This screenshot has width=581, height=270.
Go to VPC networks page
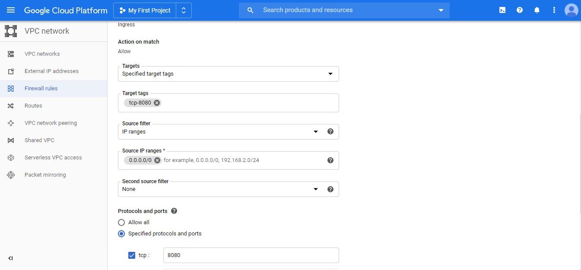tap(42, 54)
